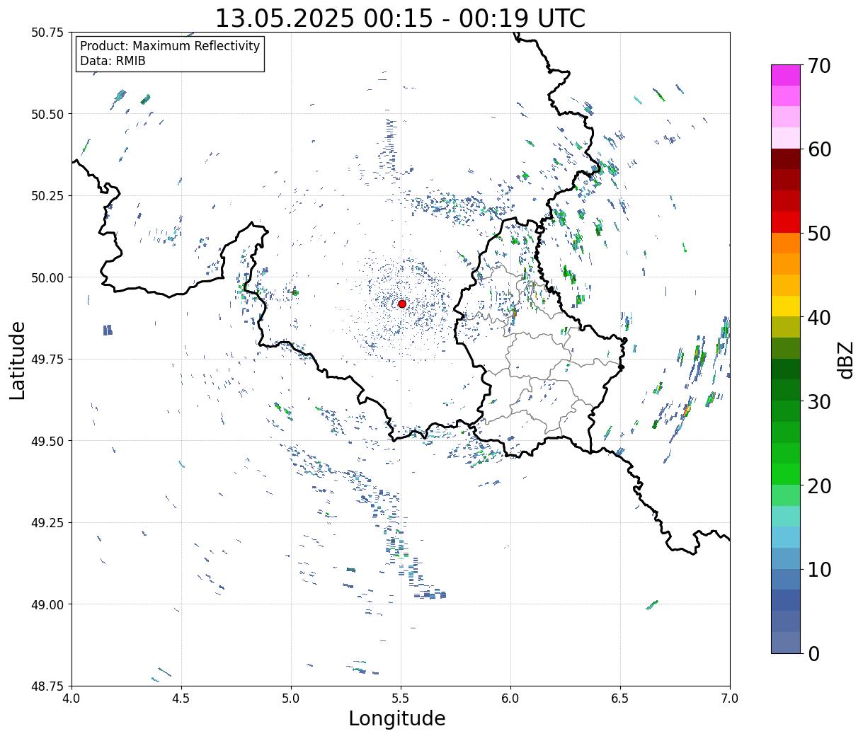Viewport: 863px width, 736px height.
Task: Click the longitude tick label 6.0
Action: pos(510,698)
